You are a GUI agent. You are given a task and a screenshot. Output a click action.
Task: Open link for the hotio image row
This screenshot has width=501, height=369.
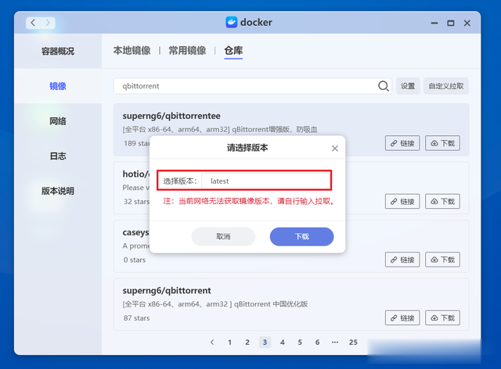(402, 202)
